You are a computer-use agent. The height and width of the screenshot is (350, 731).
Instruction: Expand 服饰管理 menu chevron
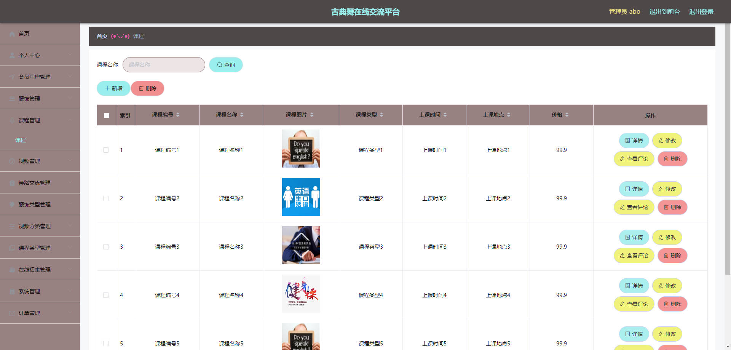[x=70, y=99]
